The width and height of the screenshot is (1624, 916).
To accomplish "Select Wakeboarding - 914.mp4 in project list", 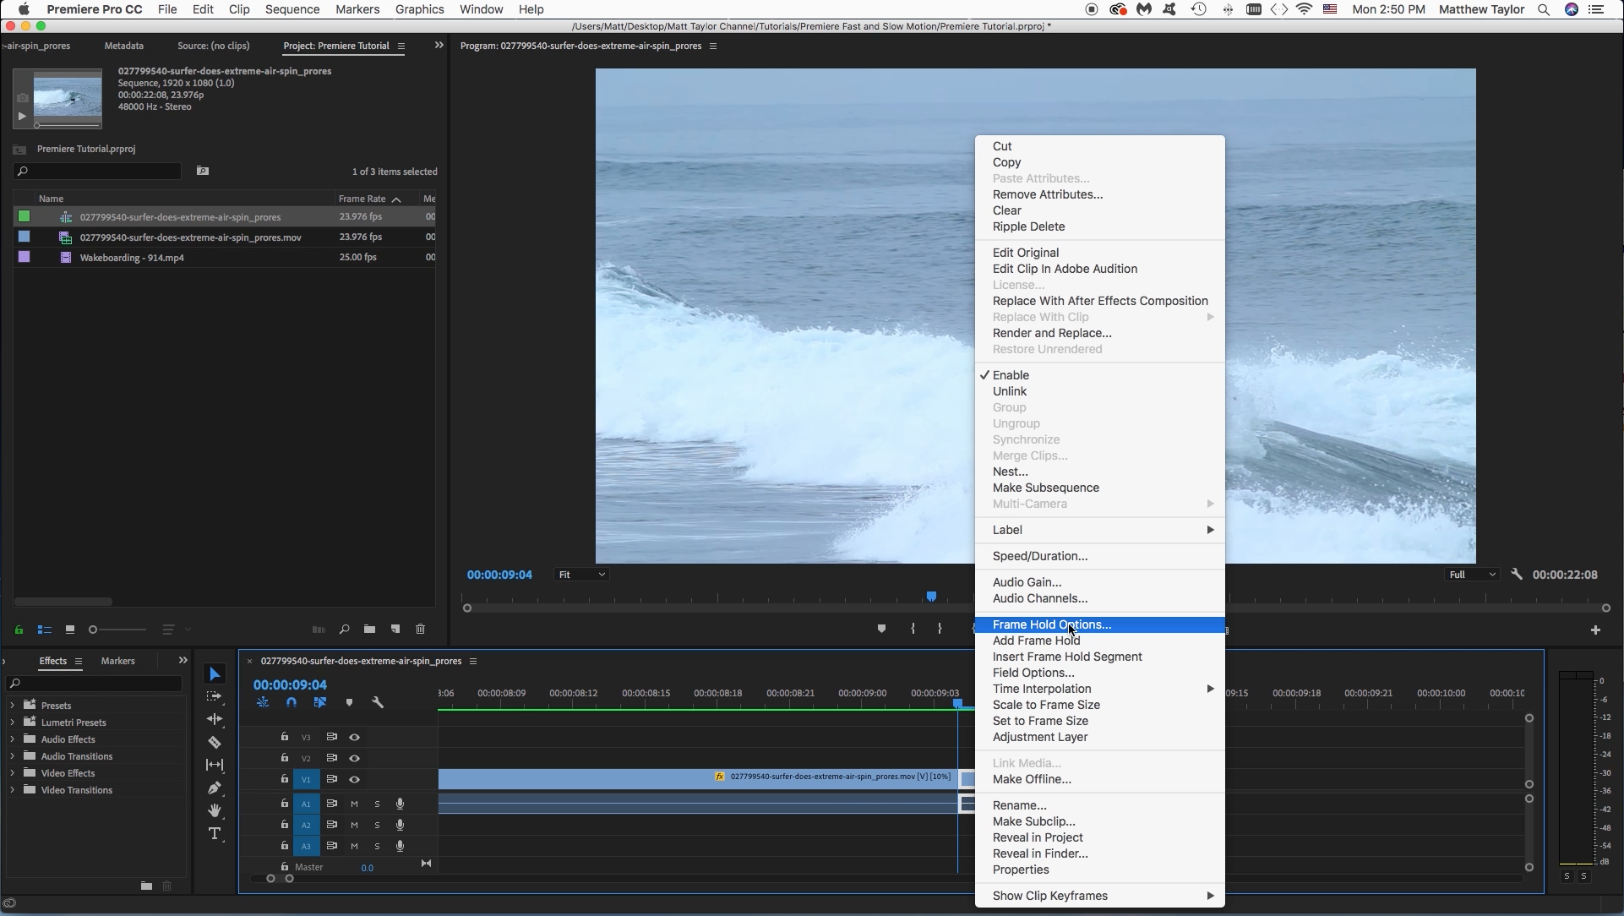I will 132,258.
